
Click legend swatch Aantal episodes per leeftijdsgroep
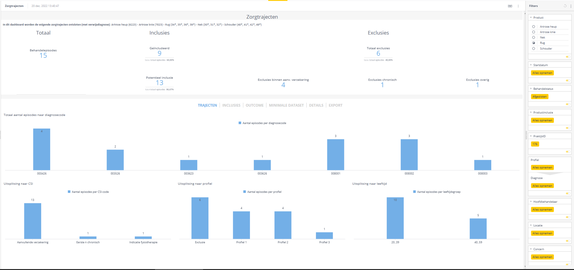(x=415, y=192)
